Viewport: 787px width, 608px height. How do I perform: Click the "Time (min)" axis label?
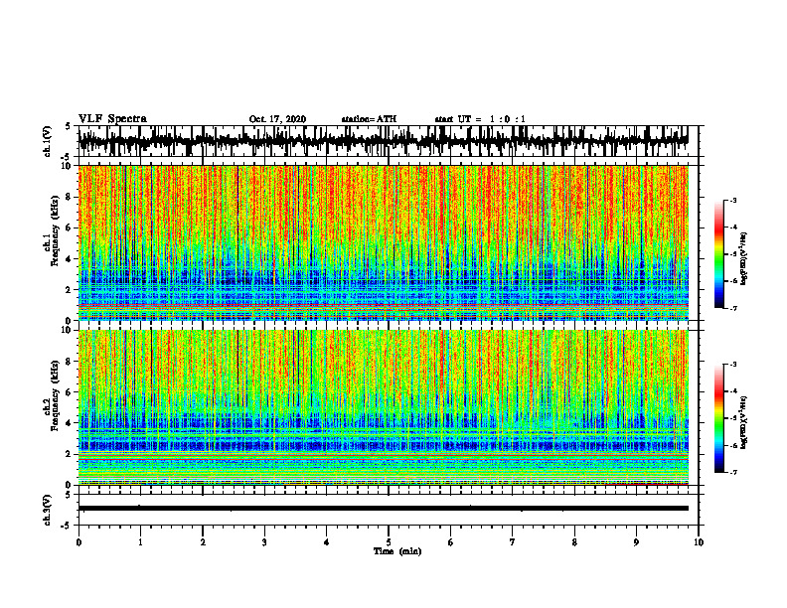tap(397, 551)
